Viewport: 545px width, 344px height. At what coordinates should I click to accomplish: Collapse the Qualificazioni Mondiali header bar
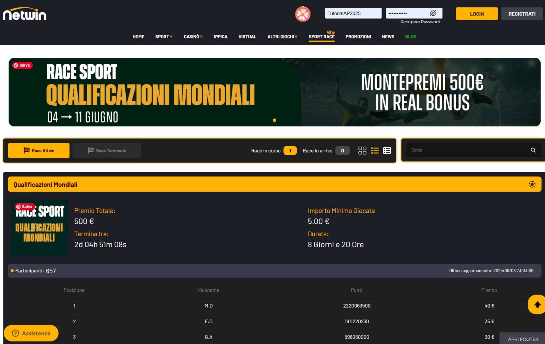tap(275, 184)
